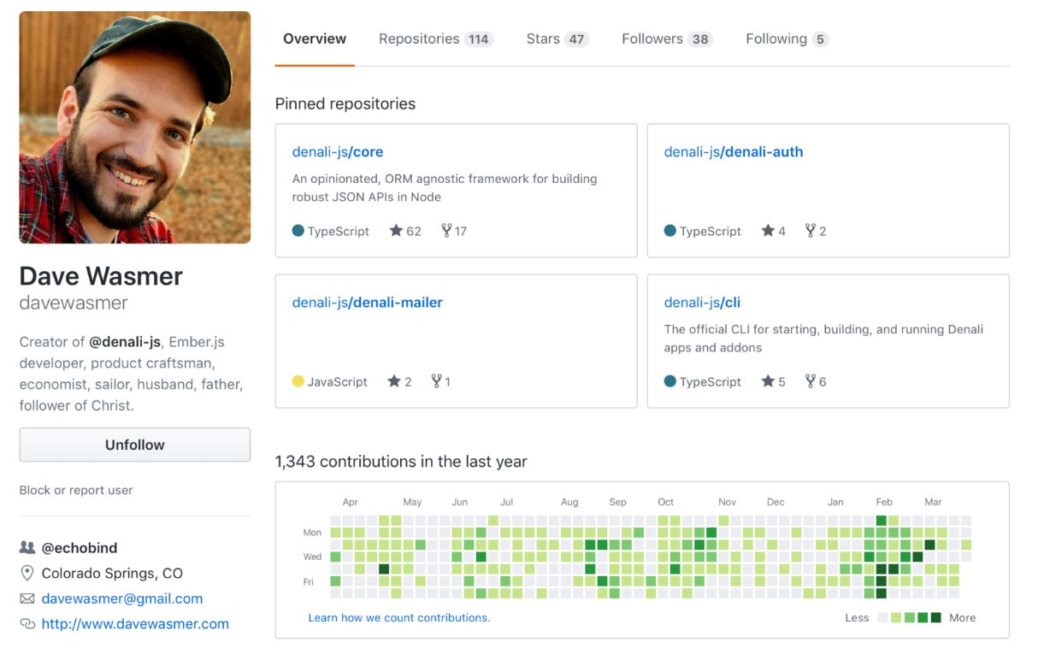Image resolution: width=1038 pixels, height=660 pixels.
Task: Click the location pin icon beside Colorado Springs
Action: pyautogui.click(x=27, y=574)
